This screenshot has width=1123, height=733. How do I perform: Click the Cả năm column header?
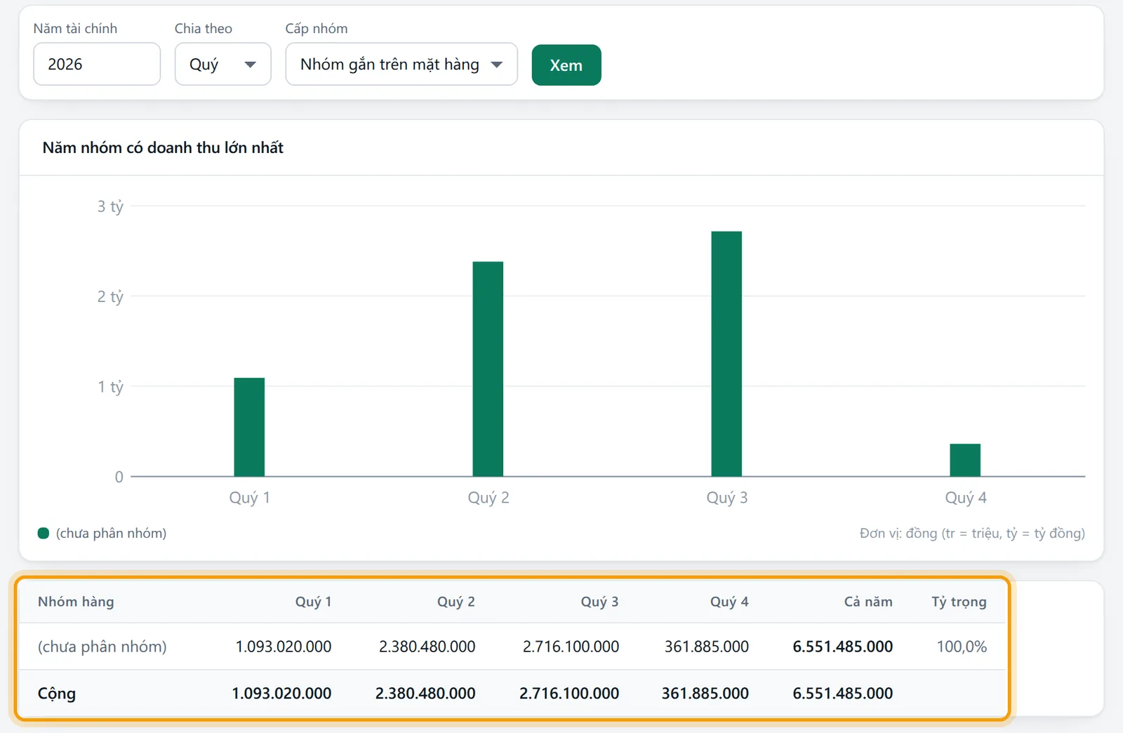pyautogui.click(x=868, y=602)
